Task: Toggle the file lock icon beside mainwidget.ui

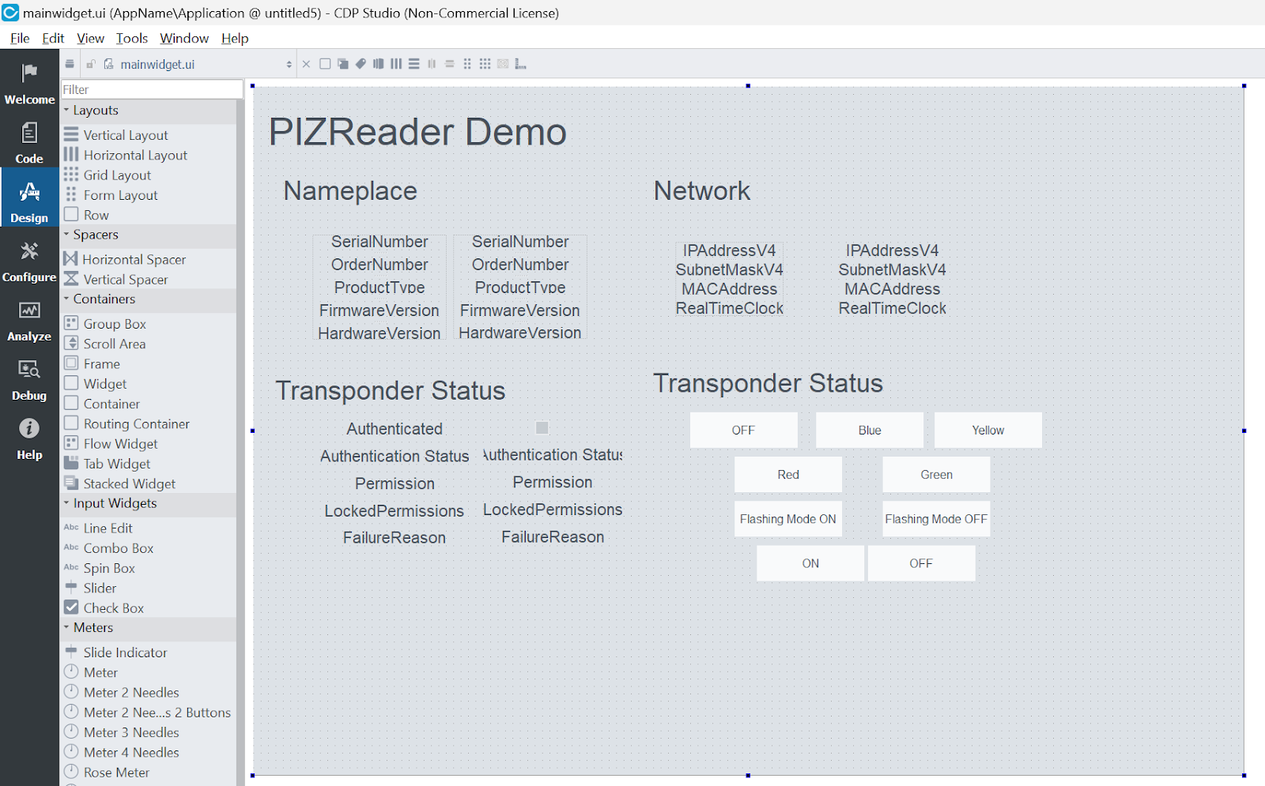Action: (x=91, y=64)
